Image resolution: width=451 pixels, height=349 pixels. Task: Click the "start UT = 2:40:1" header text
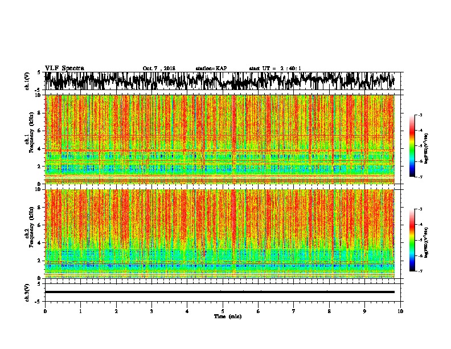[x=275, y=68]
